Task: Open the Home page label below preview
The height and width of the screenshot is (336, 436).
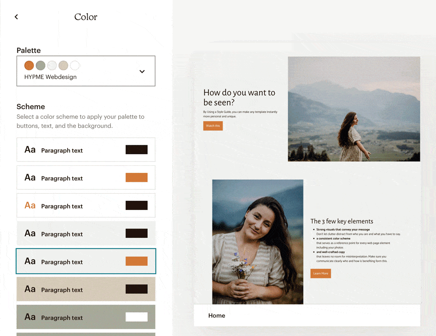Action: coord(217,315)
